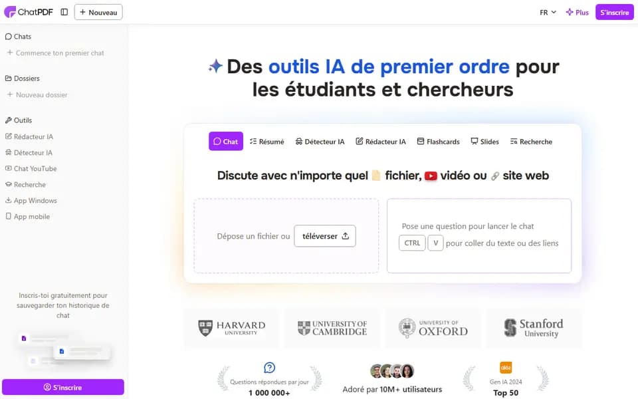
Task: Click the upload arrow icon in téléverser
Action: 346,235
